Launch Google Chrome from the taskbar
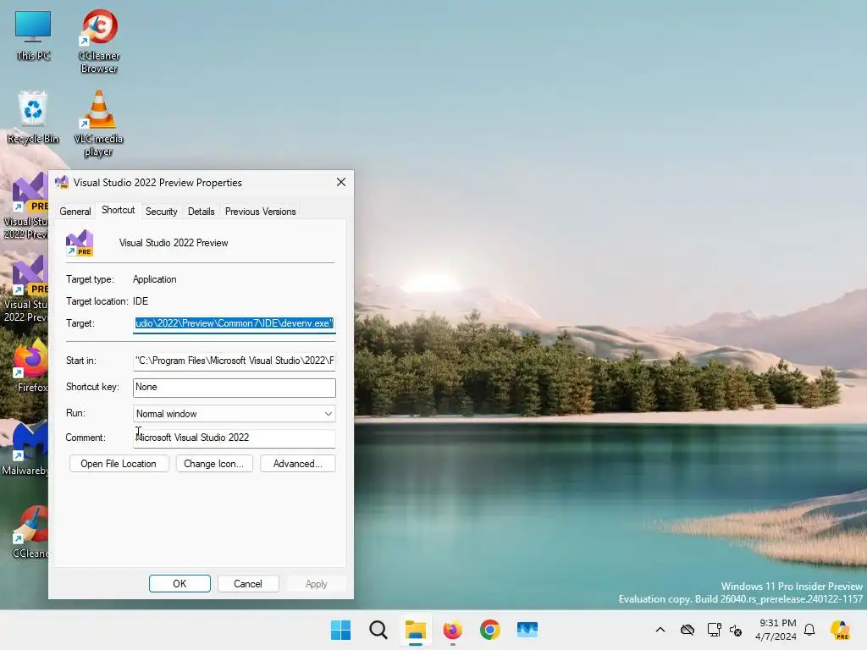 [489, 630]
